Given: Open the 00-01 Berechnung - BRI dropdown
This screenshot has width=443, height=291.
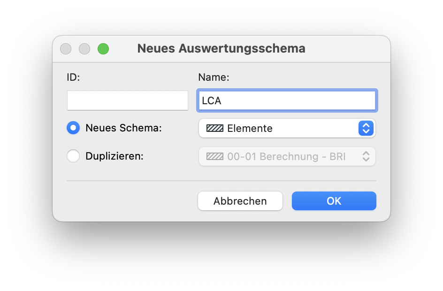Looking at the screenshot, I should 287,156.
